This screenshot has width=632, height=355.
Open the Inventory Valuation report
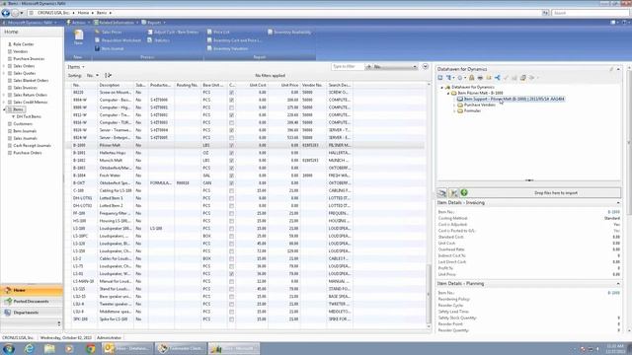tap(227, 48)
